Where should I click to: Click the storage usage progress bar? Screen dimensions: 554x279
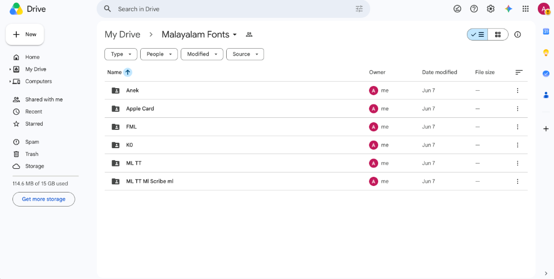[45, 176]
